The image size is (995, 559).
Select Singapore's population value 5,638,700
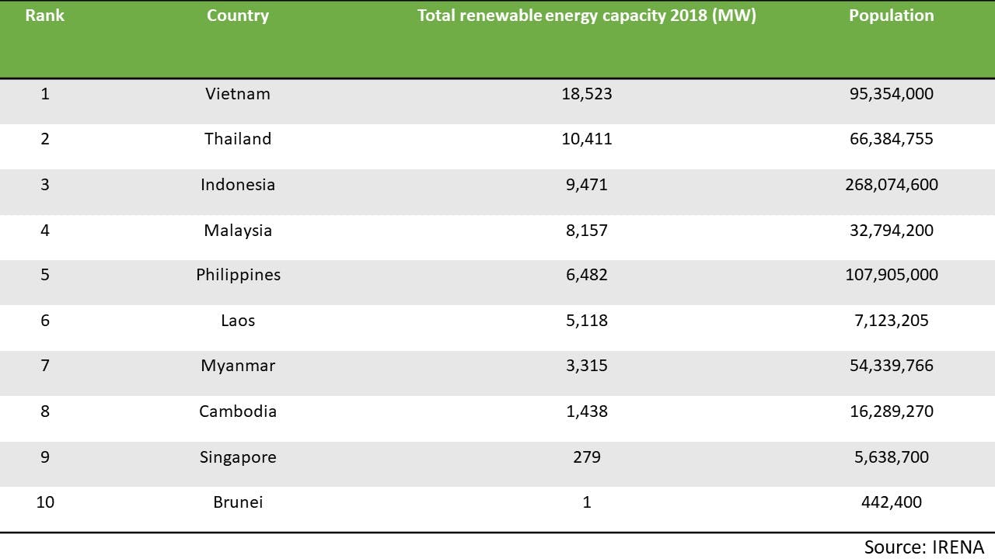(x=892, y=457)
